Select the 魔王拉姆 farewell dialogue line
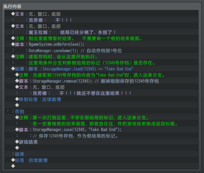This screenshot has width=204, height=173. pos(102,32)
